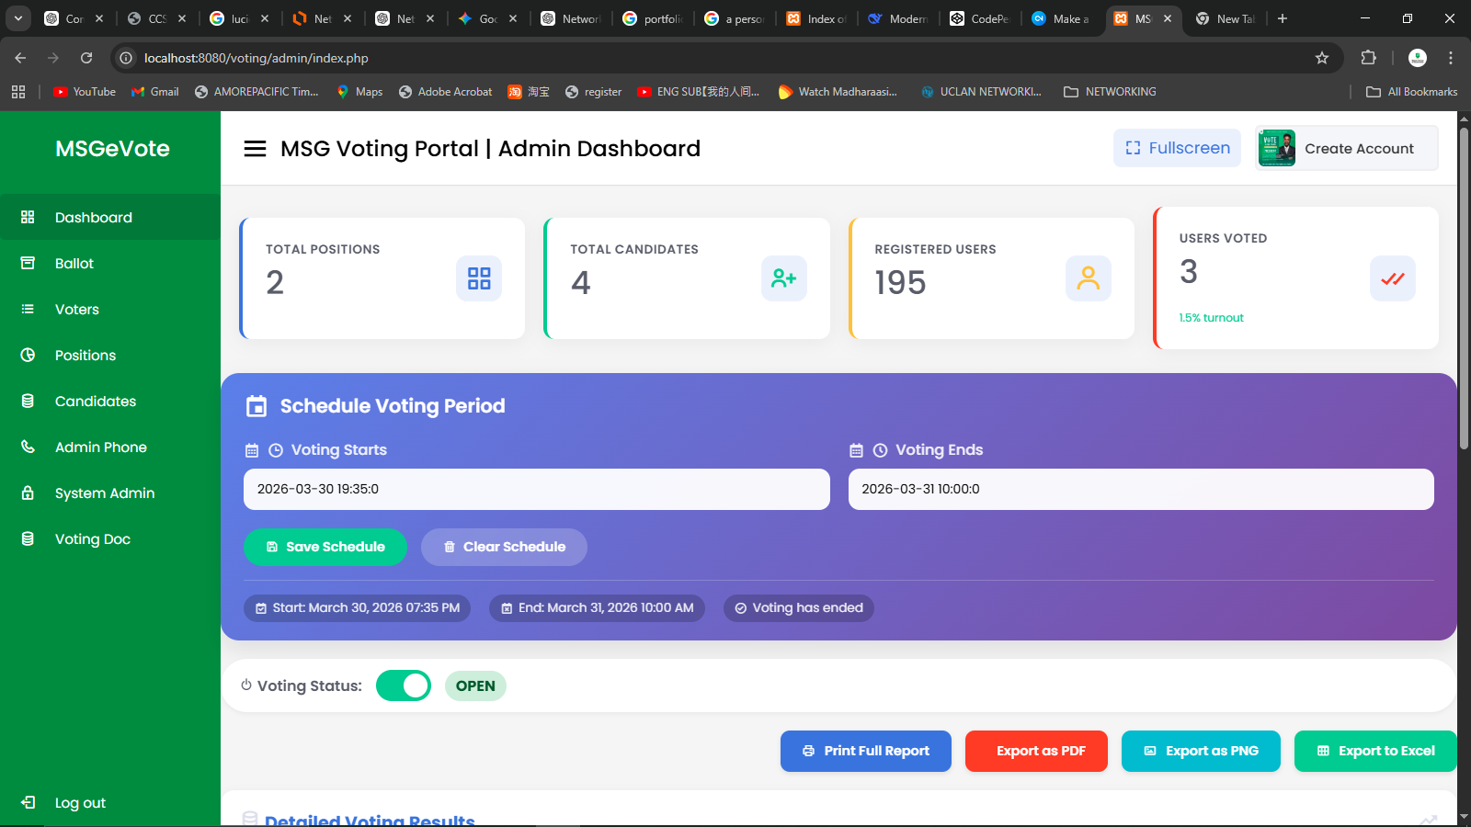
Task: Open the YouTube bookmark
Action: tap(85, 92)
